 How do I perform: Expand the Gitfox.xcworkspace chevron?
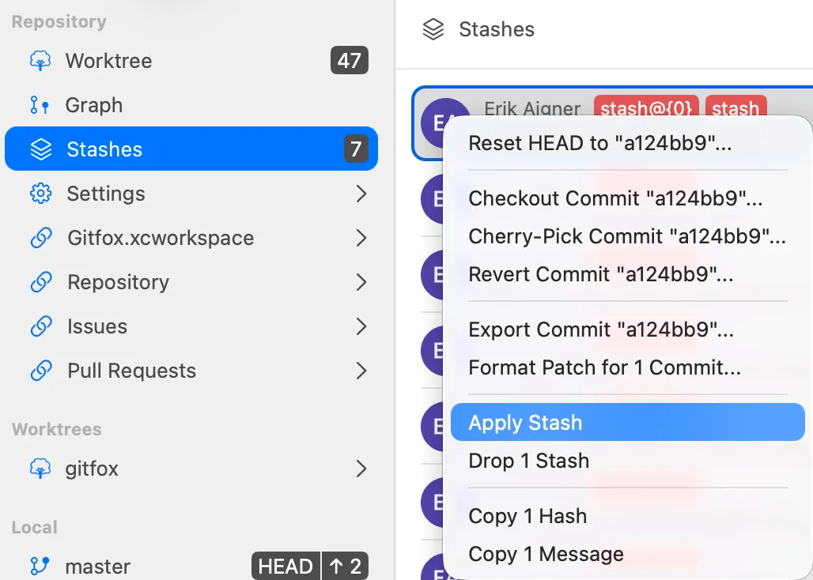[361, 238]
